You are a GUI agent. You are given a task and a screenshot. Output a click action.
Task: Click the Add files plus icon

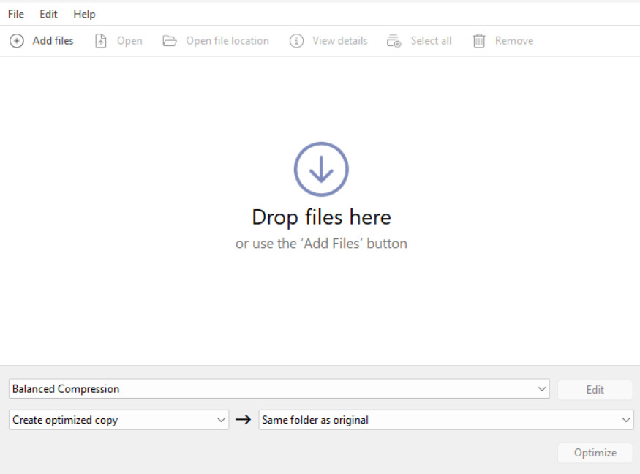click(x=17, y=41)
